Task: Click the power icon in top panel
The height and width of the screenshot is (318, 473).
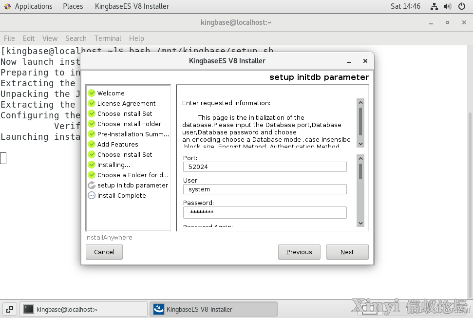Action: point(461,6)
